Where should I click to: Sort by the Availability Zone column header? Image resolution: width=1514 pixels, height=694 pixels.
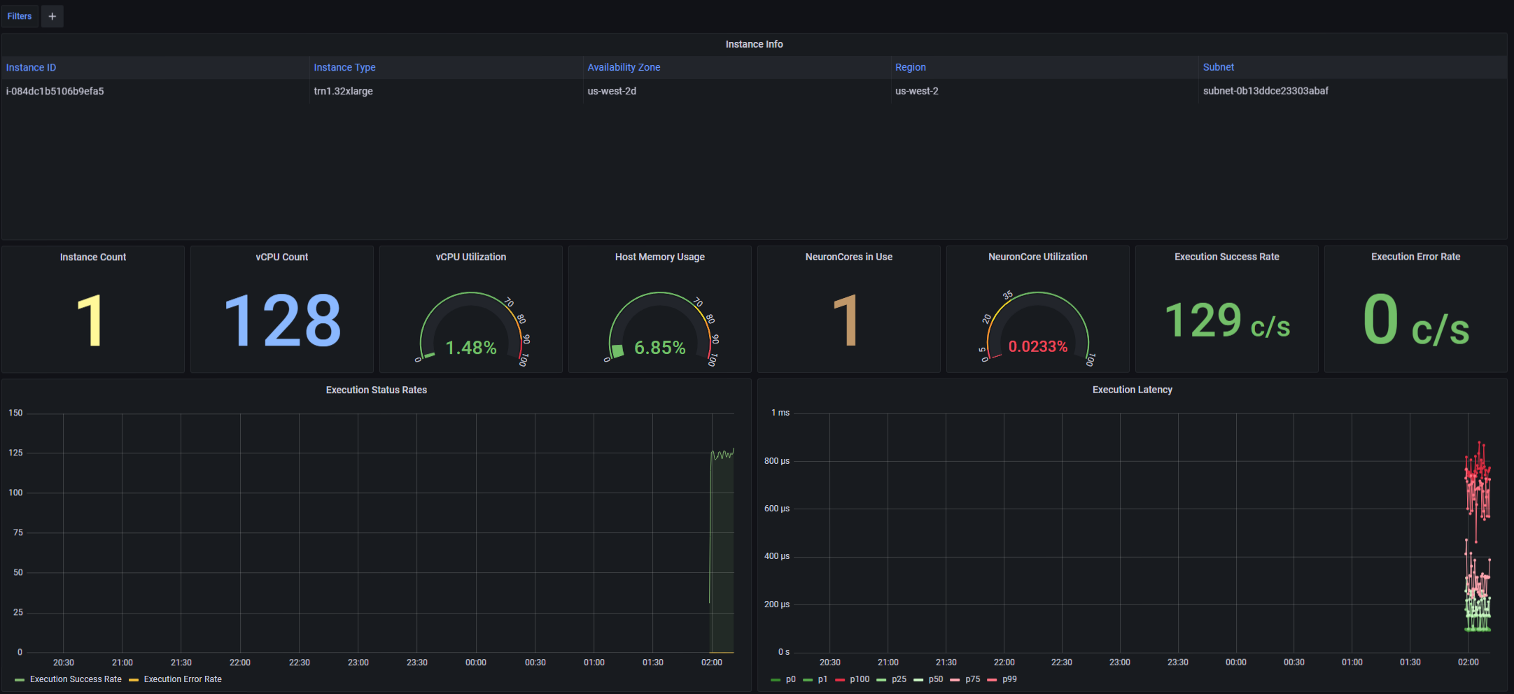(624, 68)
